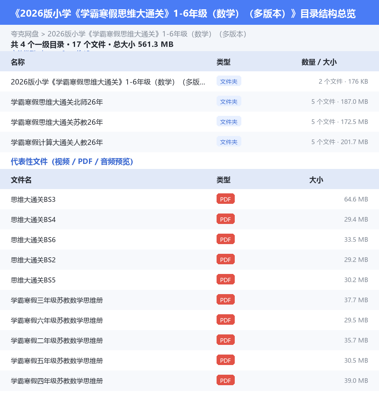The height and width of the screenshot is (403, 379).
Task: Click size value 29.5 MB
Action: click(356, 320)
